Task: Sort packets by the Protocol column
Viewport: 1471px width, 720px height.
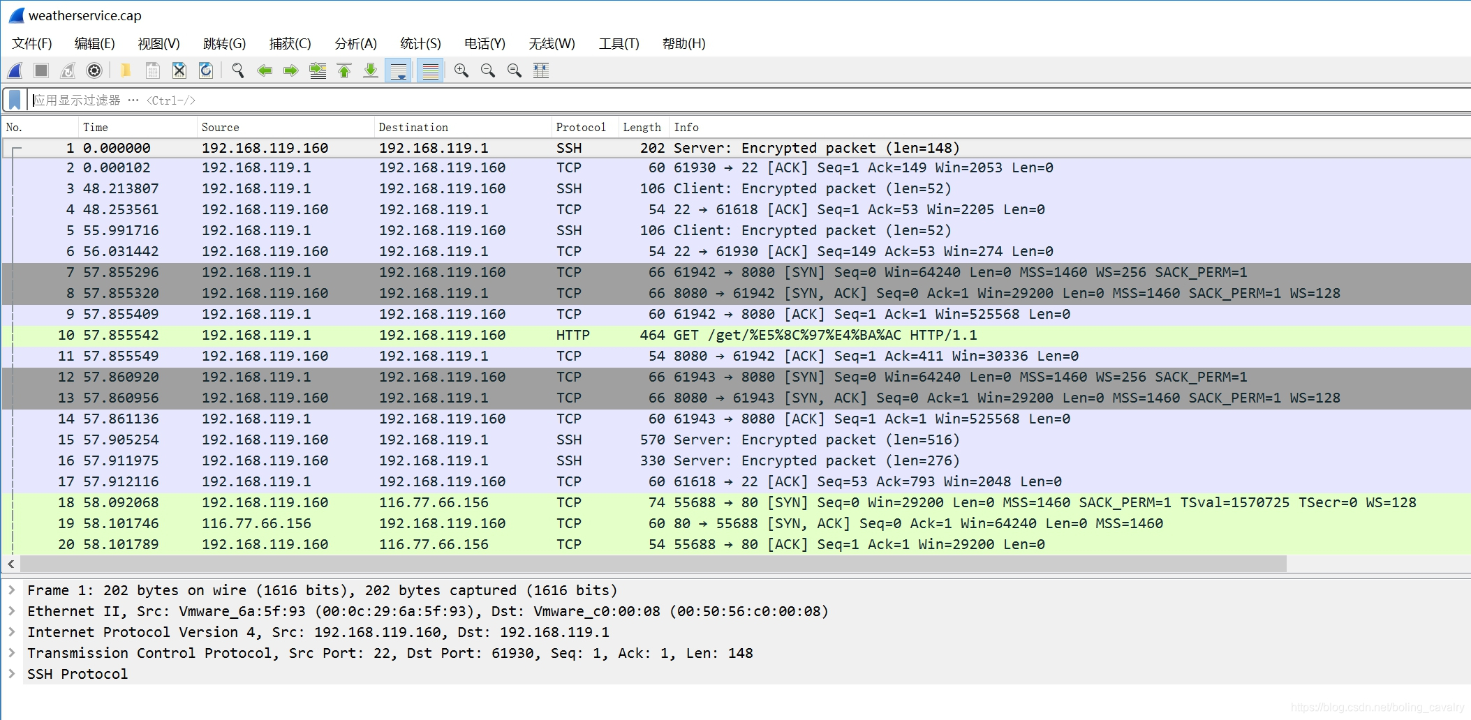Action: [x=585, y=127]
